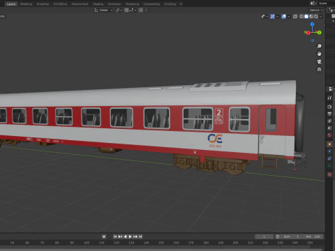Switch to the Compositing workspace tab

pos(151,4)
